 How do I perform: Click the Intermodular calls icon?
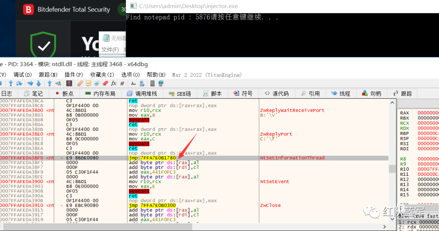coord(142,83)
